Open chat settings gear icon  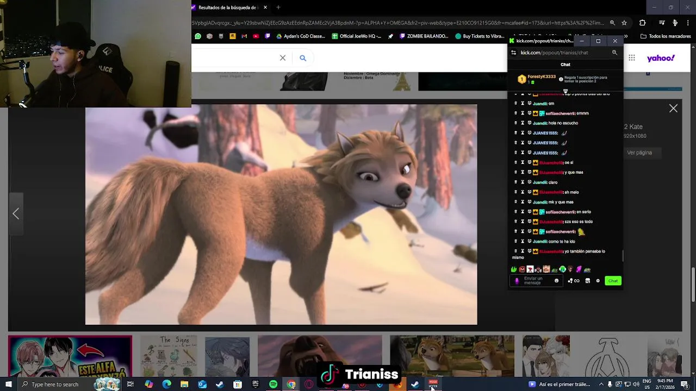tap(598, 281)
